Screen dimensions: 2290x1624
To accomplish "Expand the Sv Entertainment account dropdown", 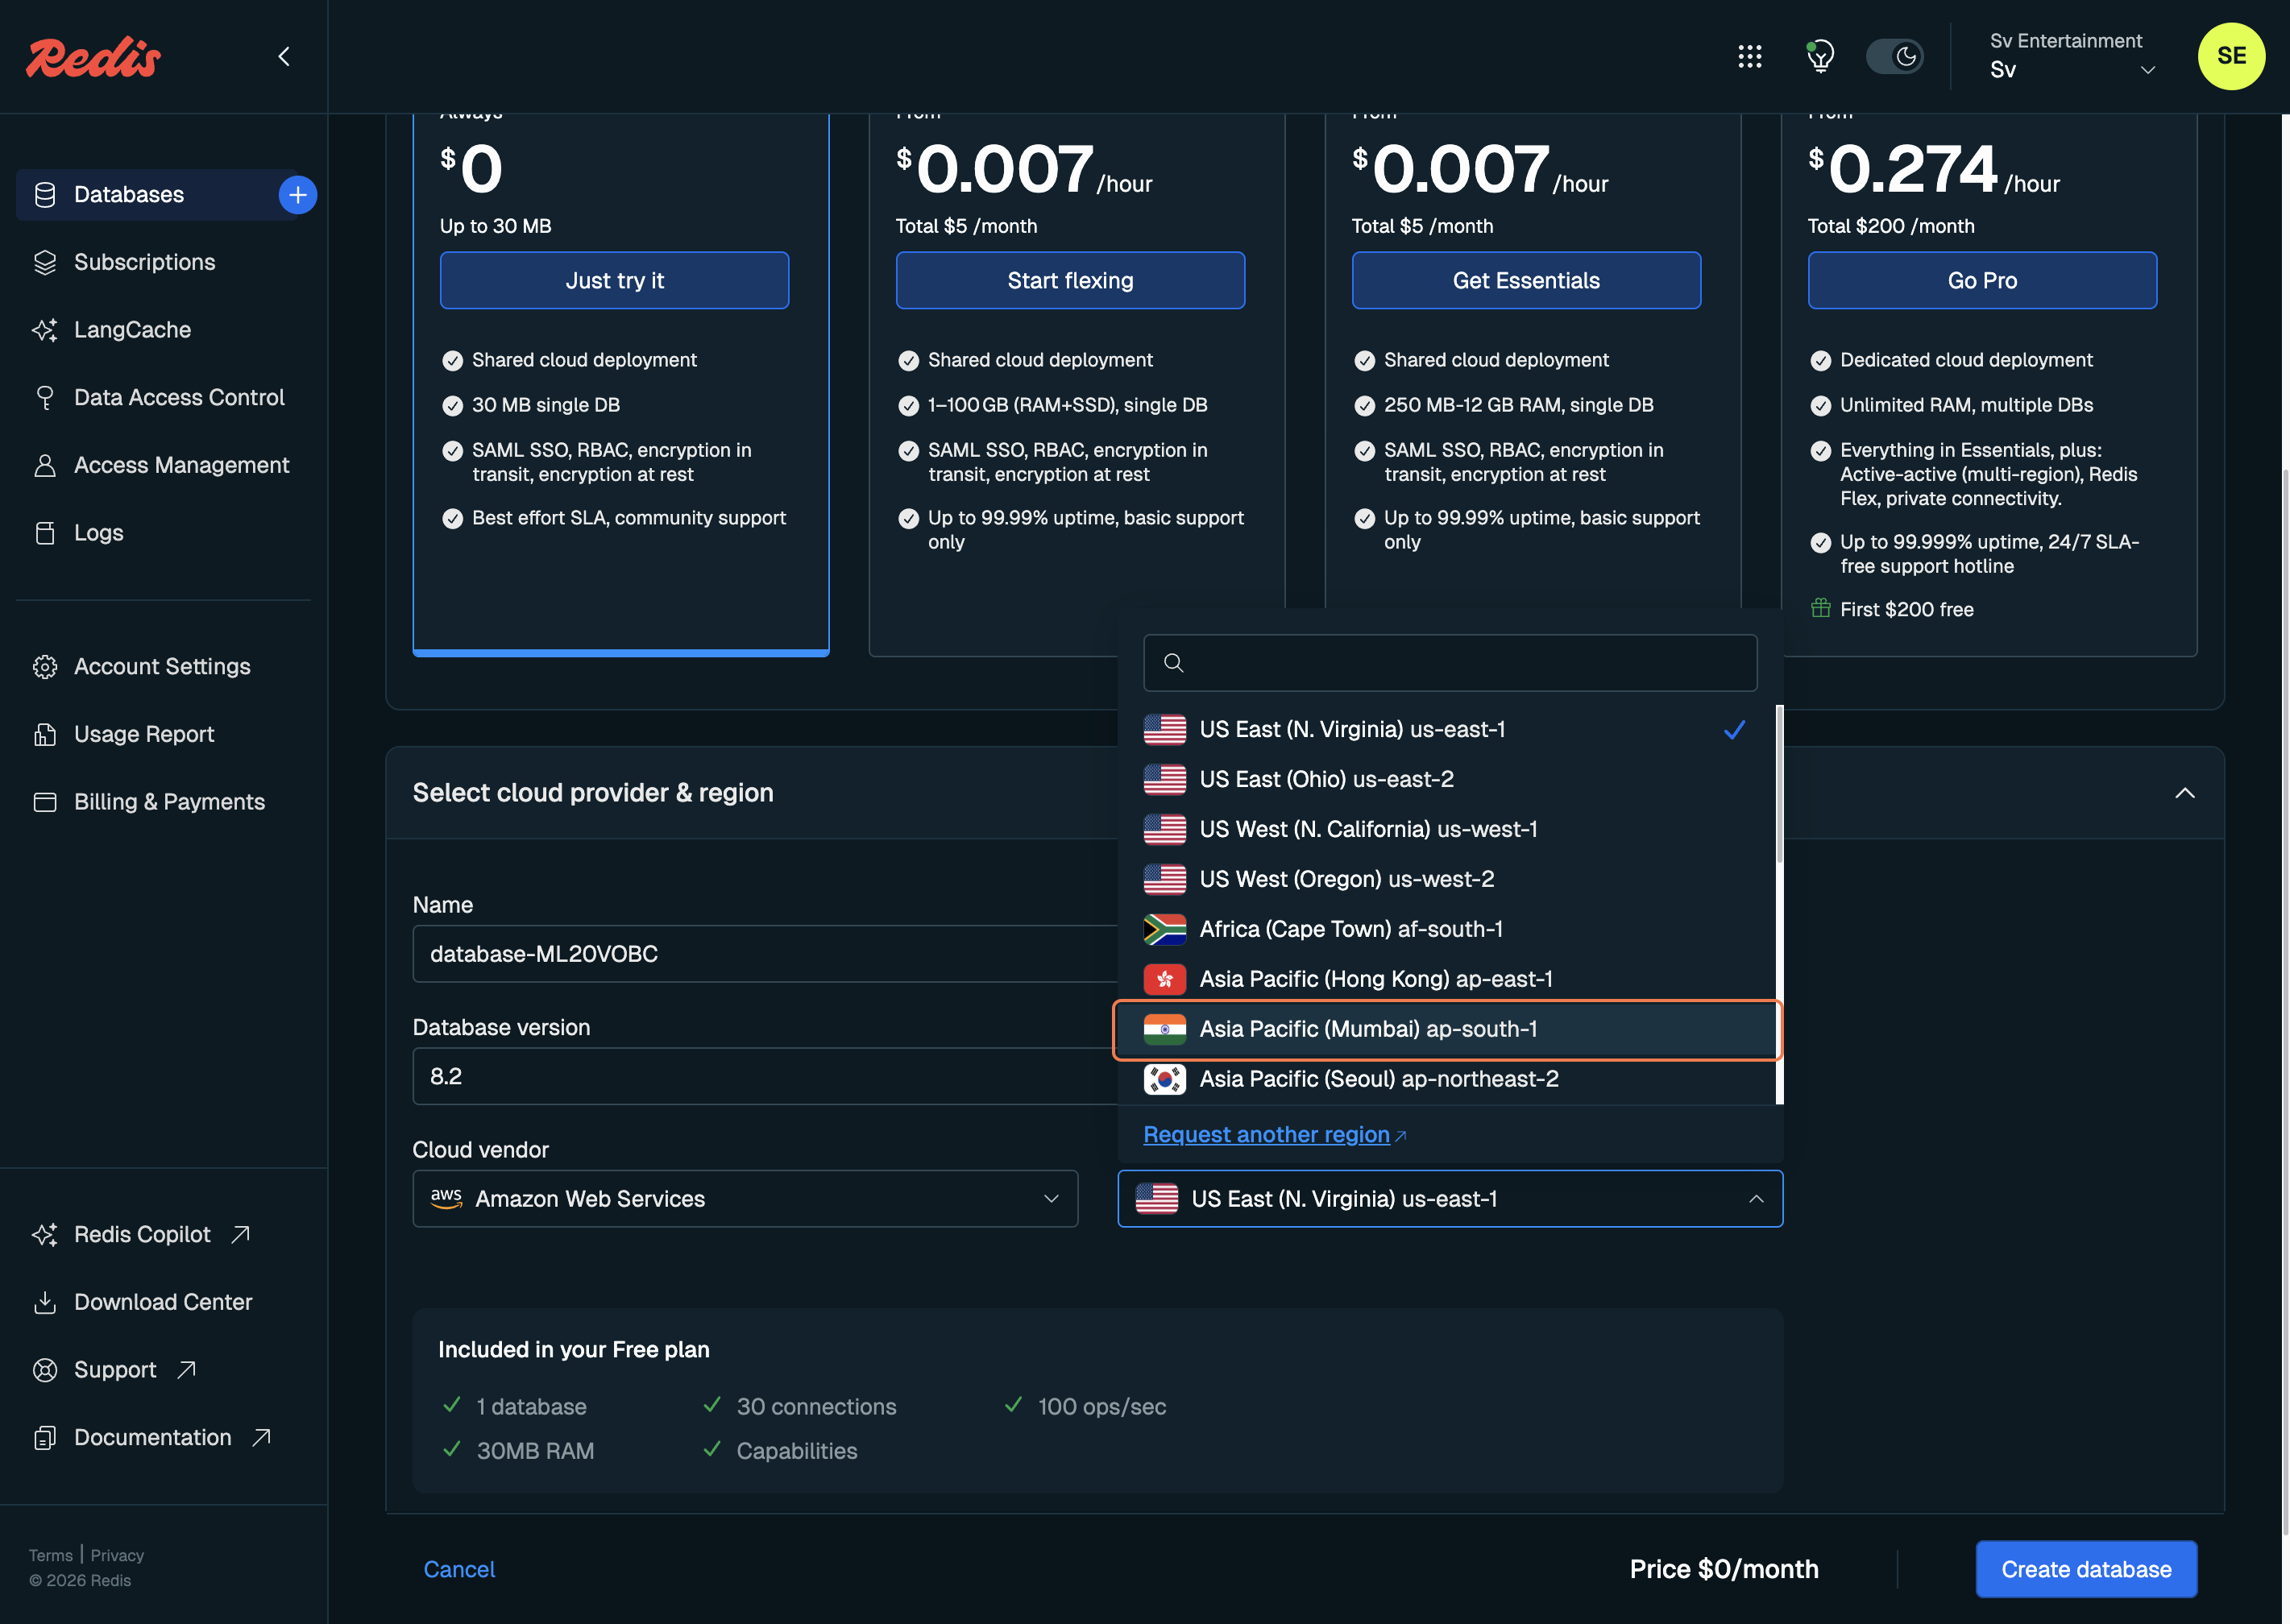I will [2072, 56].
